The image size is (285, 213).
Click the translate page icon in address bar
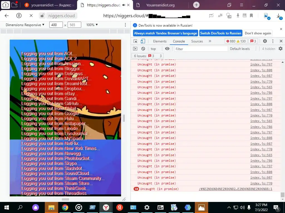(220, 16)
